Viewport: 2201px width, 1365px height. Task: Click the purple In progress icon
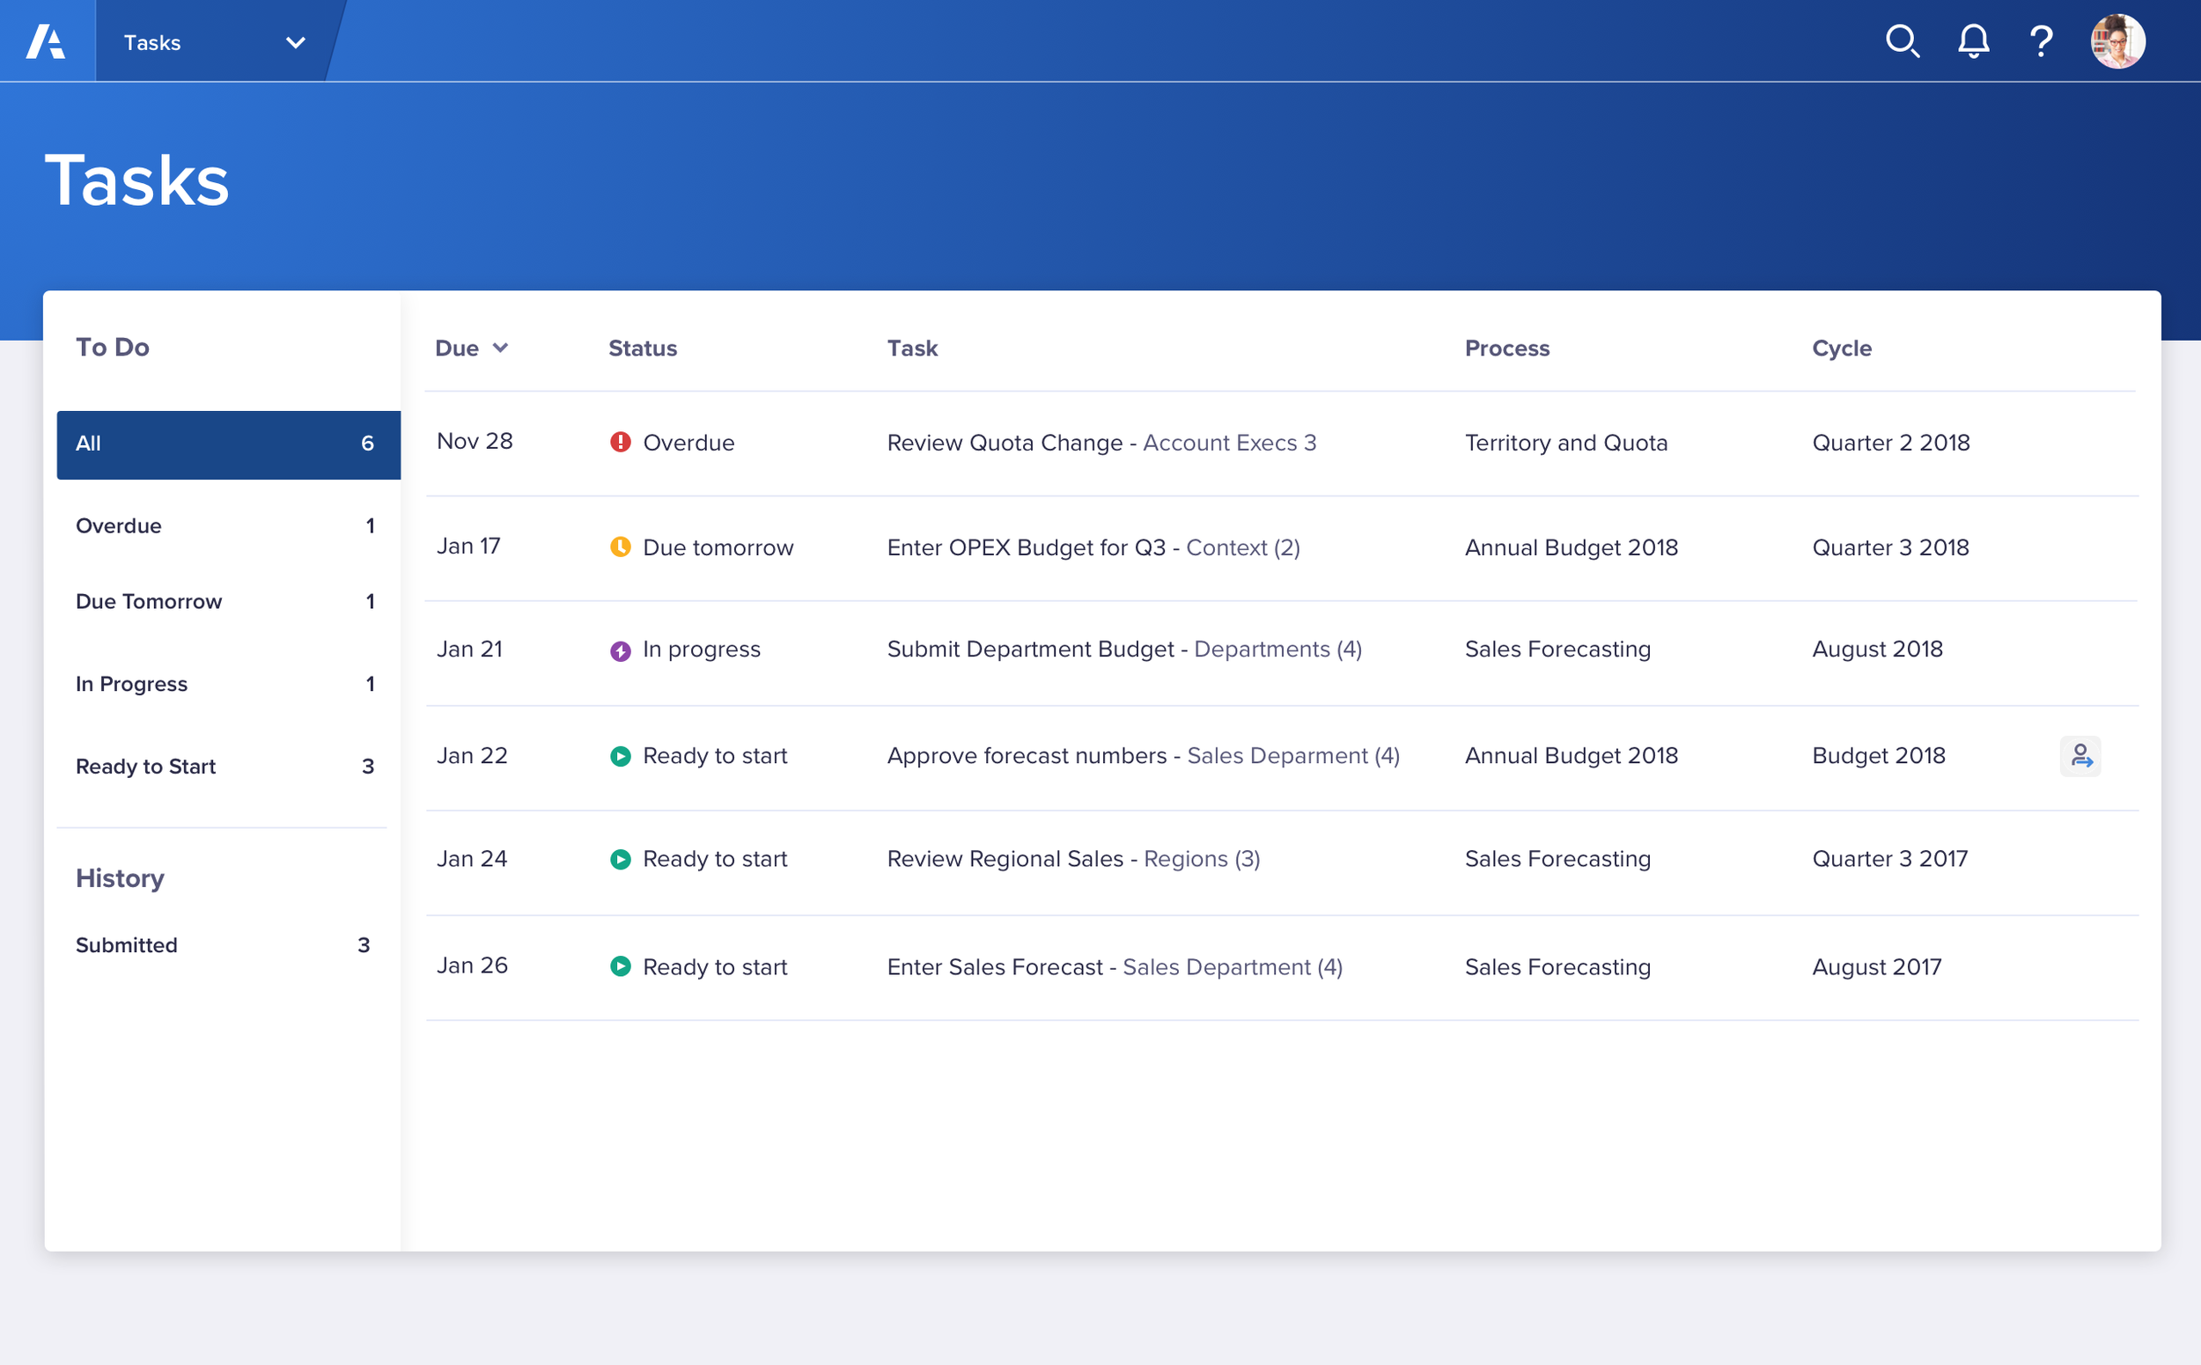click(621, 651)
